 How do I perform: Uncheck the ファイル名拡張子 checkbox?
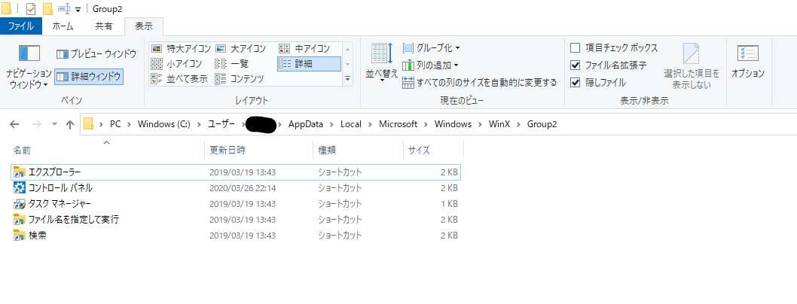tap(576, 65)
